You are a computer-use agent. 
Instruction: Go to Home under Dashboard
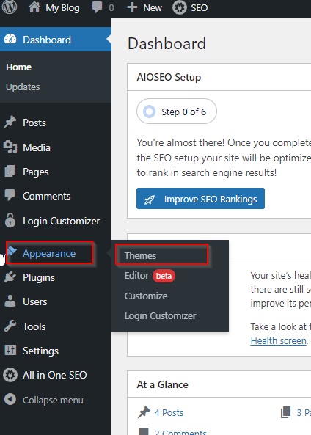click(x=18, y=67)
